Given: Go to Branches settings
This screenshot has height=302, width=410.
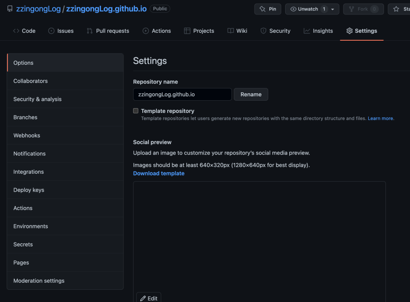Looking at the screenshot, I should [65, 117].
